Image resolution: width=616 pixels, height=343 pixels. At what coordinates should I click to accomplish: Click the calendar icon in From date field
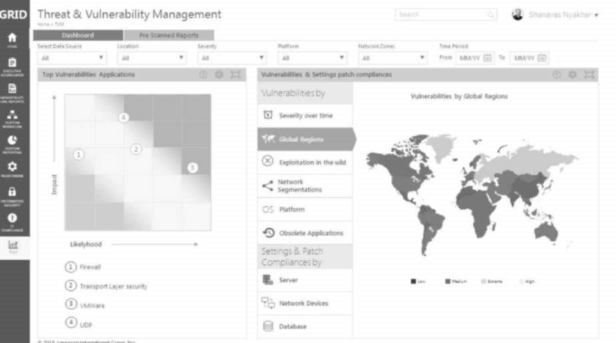487,58
